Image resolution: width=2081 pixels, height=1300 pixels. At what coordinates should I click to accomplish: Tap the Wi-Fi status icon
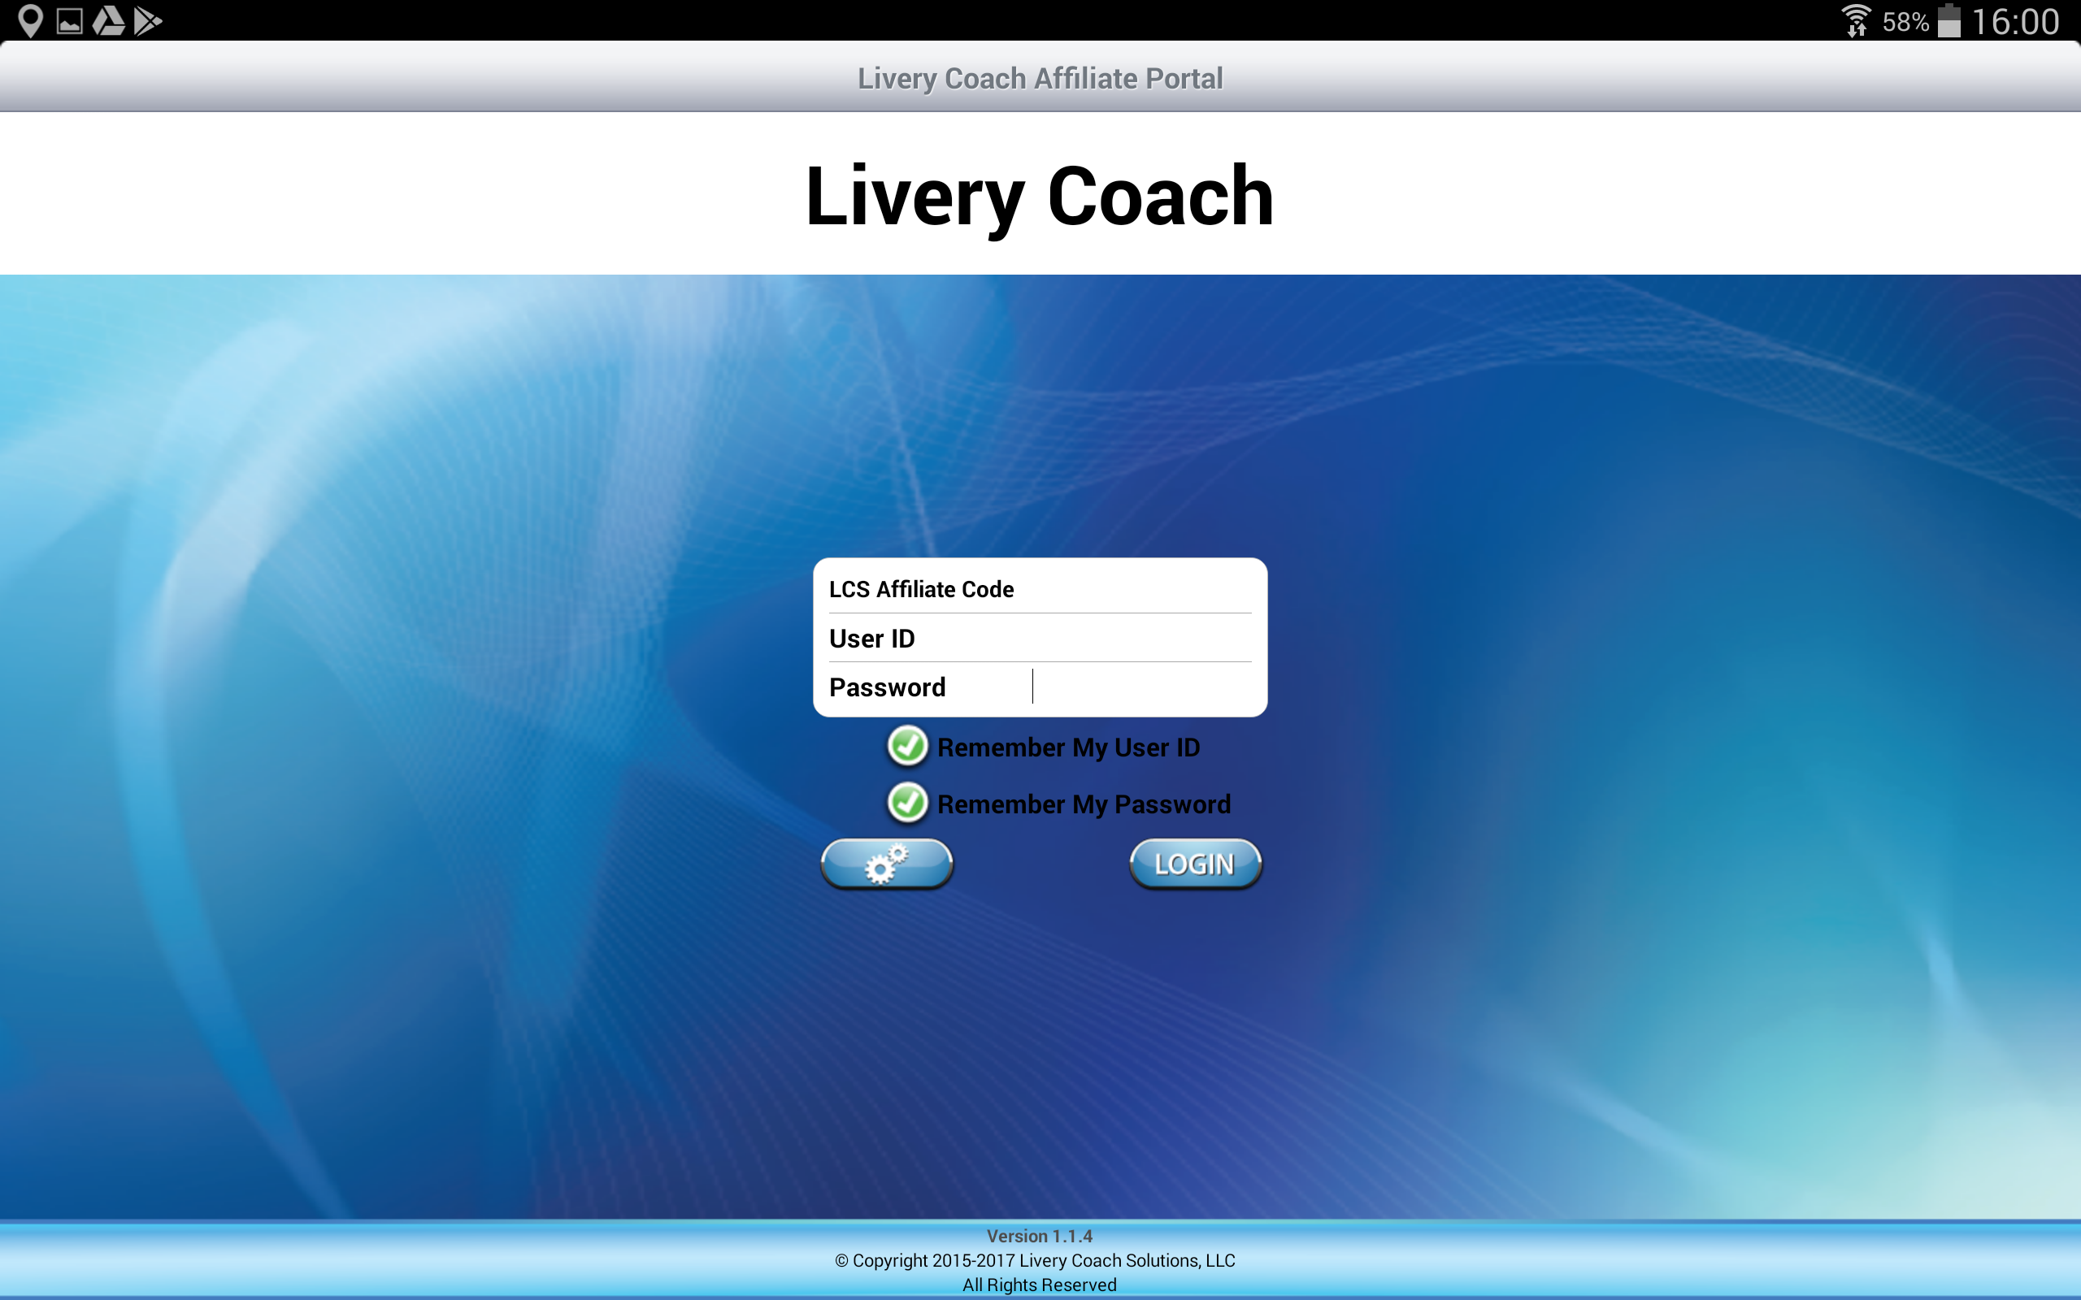point(1857,20)
